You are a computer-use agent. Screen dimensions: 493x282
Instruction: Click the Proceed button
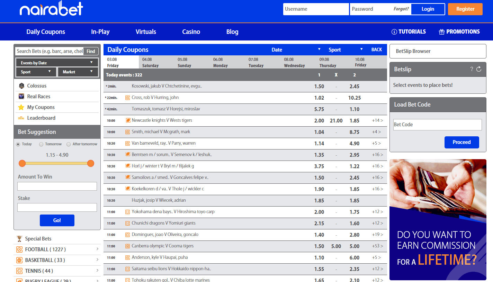point(461,142)
